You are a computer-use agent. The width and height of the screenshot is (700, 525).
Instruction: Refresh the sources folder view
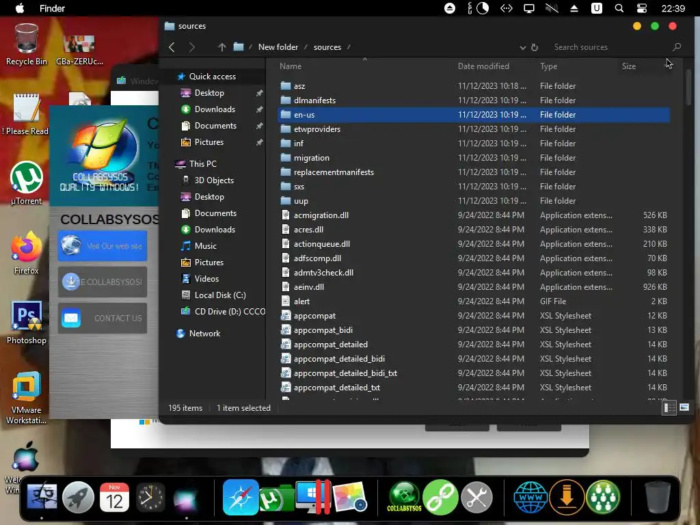pos(535,47)
